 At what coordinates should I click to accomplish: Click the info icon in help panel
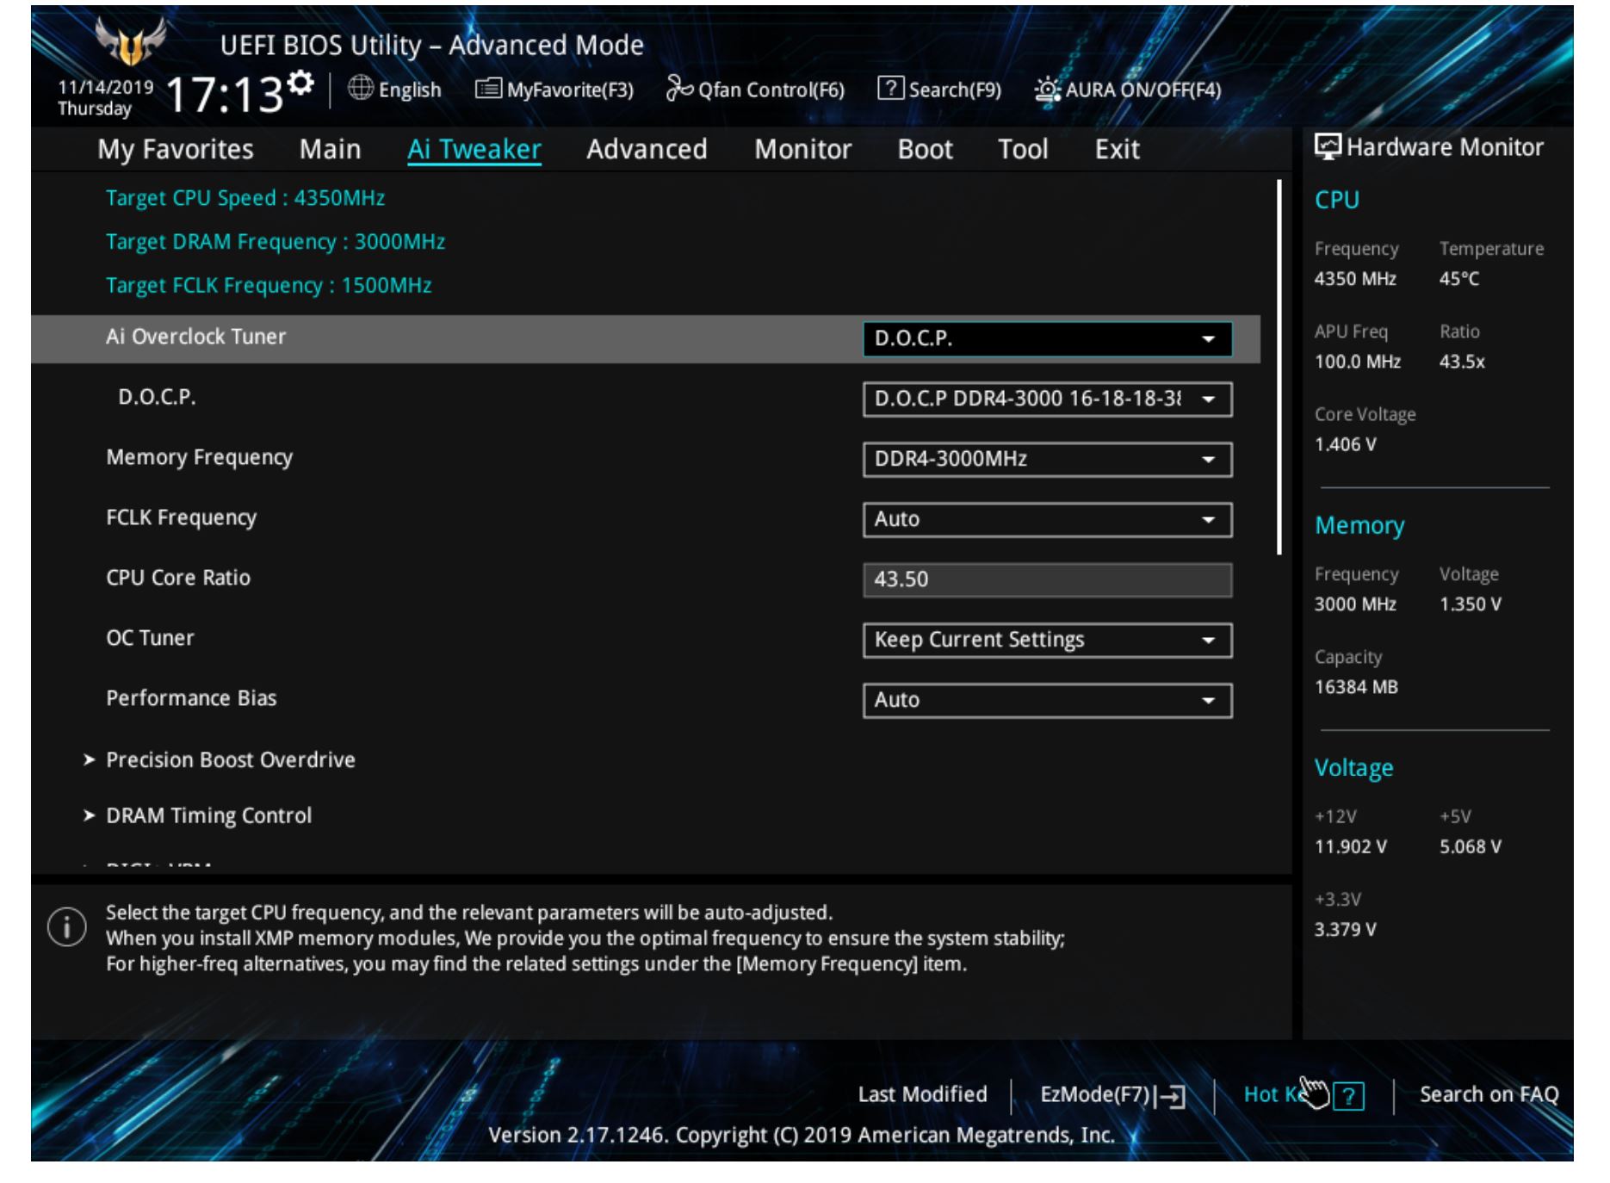click(x=67, y=927)
